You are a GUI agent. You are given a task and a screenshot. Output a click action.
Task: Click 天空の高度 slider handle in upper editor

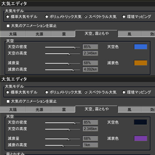pyautogui.click(x=69, y=54)
